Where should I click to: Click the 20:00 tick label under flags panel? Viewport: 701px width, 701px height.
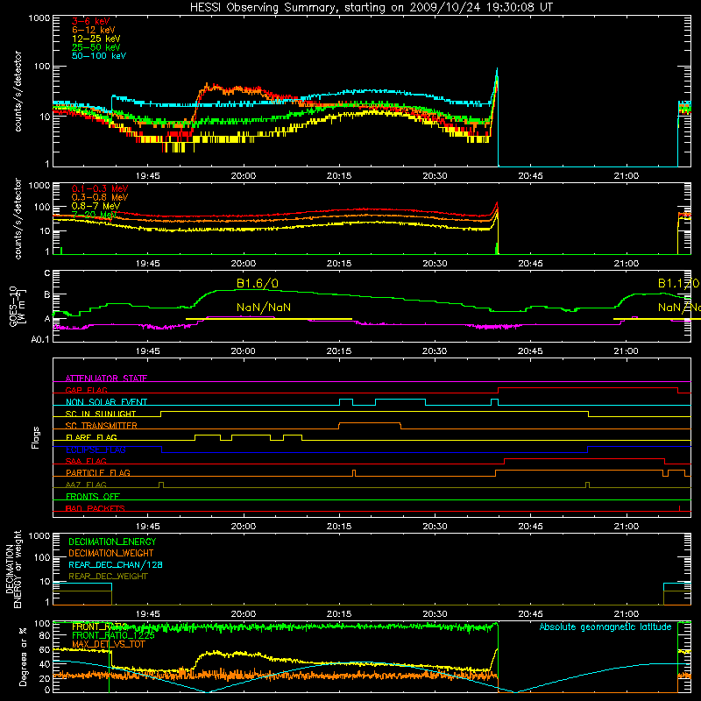(x=244, y=527)
